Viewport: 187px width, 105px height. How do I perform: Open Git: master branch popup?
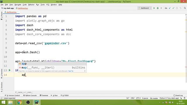click(x=154, y=98)
